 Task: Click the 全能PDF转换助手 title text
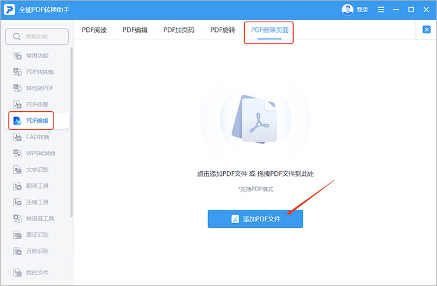point(44,10)
